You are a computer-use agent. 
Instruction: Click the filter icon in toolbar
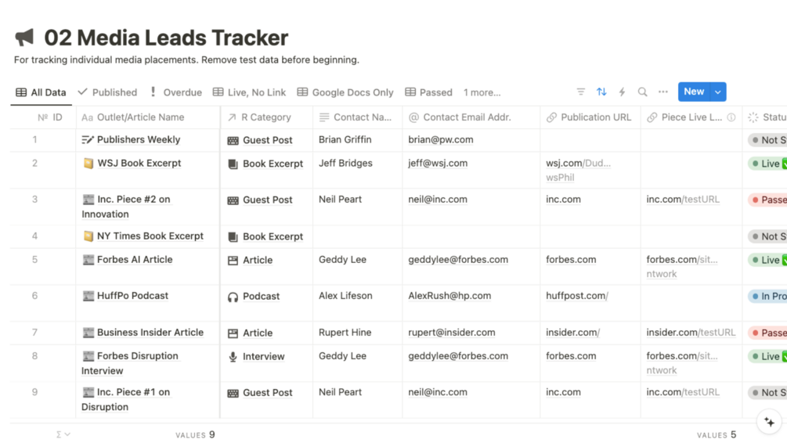[580, 92]
